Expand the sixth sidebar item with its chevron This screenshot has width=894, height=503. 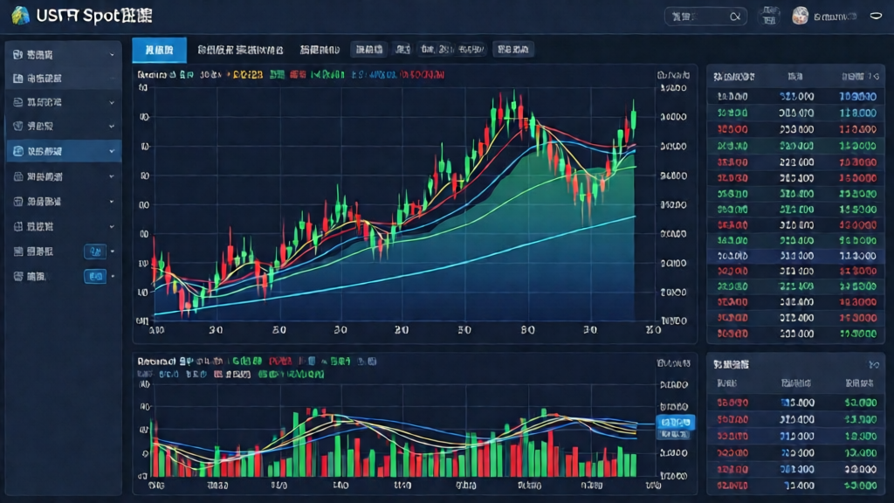pos(112,176)
